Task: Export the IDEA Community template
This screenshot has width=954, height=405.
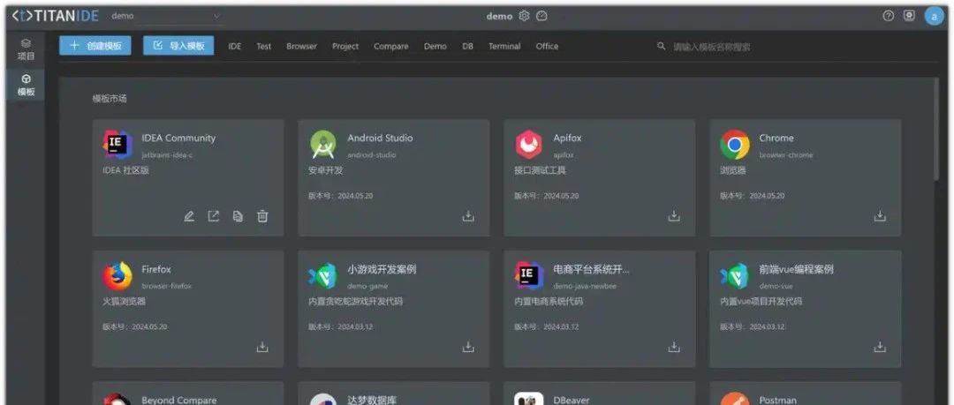Action: [x=214, y=216]
